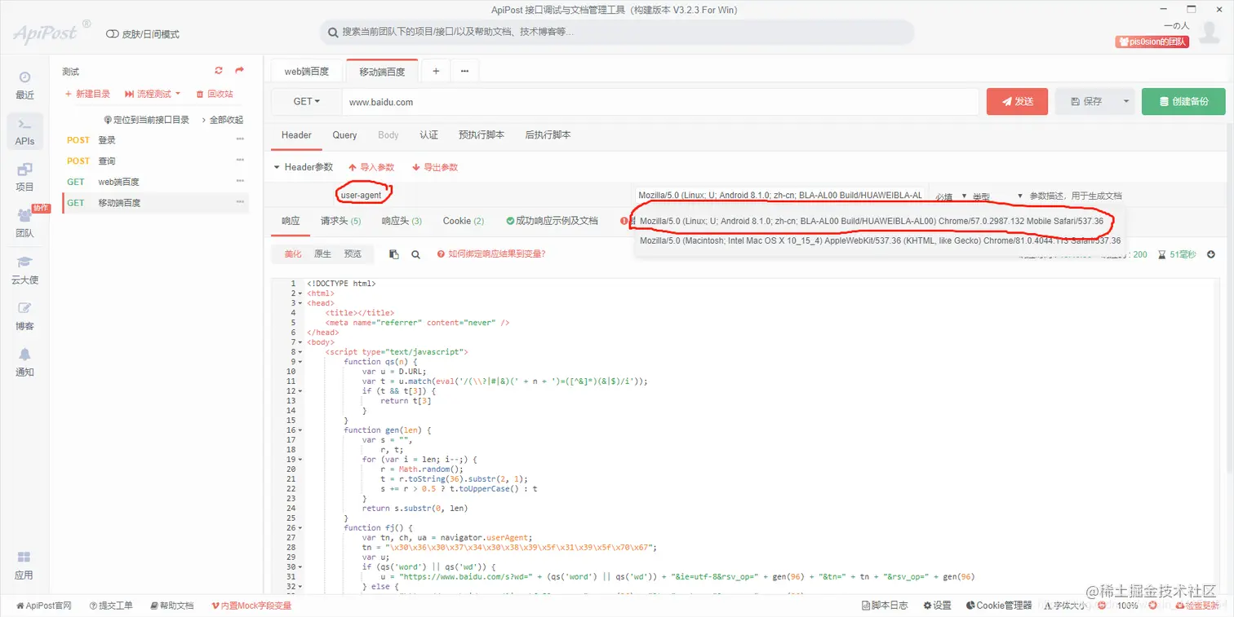Screen dimensions: 1234x617
Task: Open 帮助文档 in the status bar
Action: [x=171, y=606]
